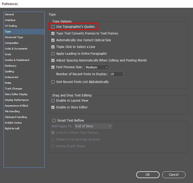Viewport: 193px width, 183px height.
Task: Click the OK button
Action: click(x=148, y=175)
